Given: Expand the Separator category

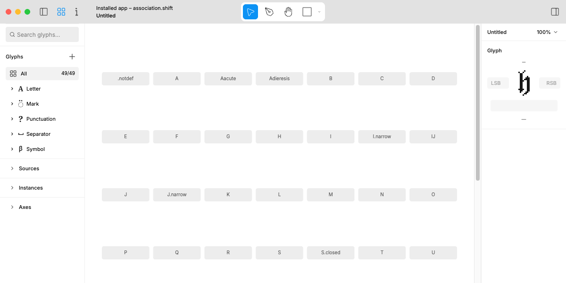Looking at the screenshot, I should pos(12,134).
